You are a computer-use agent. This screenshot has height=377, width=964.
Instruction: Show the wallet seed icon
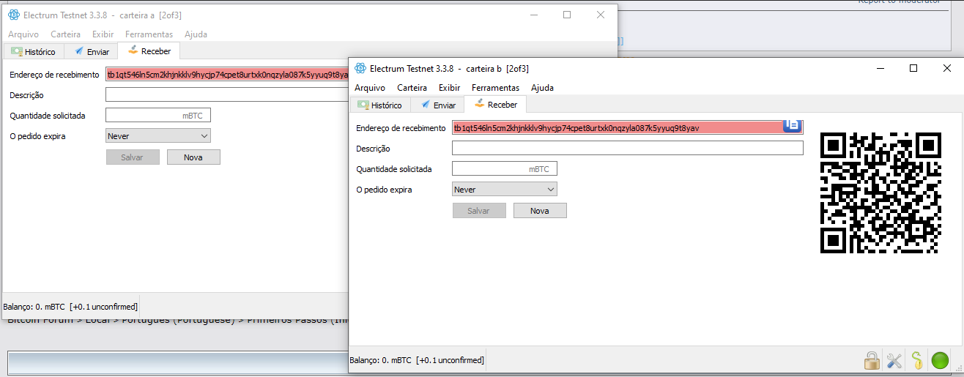click(x=916, y=360)
